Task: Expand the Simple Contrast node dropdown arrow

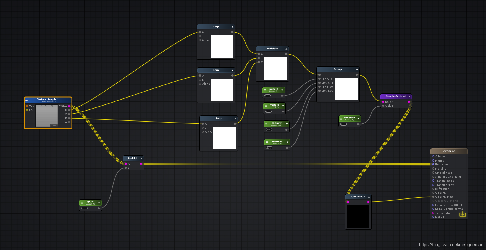Action: pyautogui.click(x=409, y=96)
